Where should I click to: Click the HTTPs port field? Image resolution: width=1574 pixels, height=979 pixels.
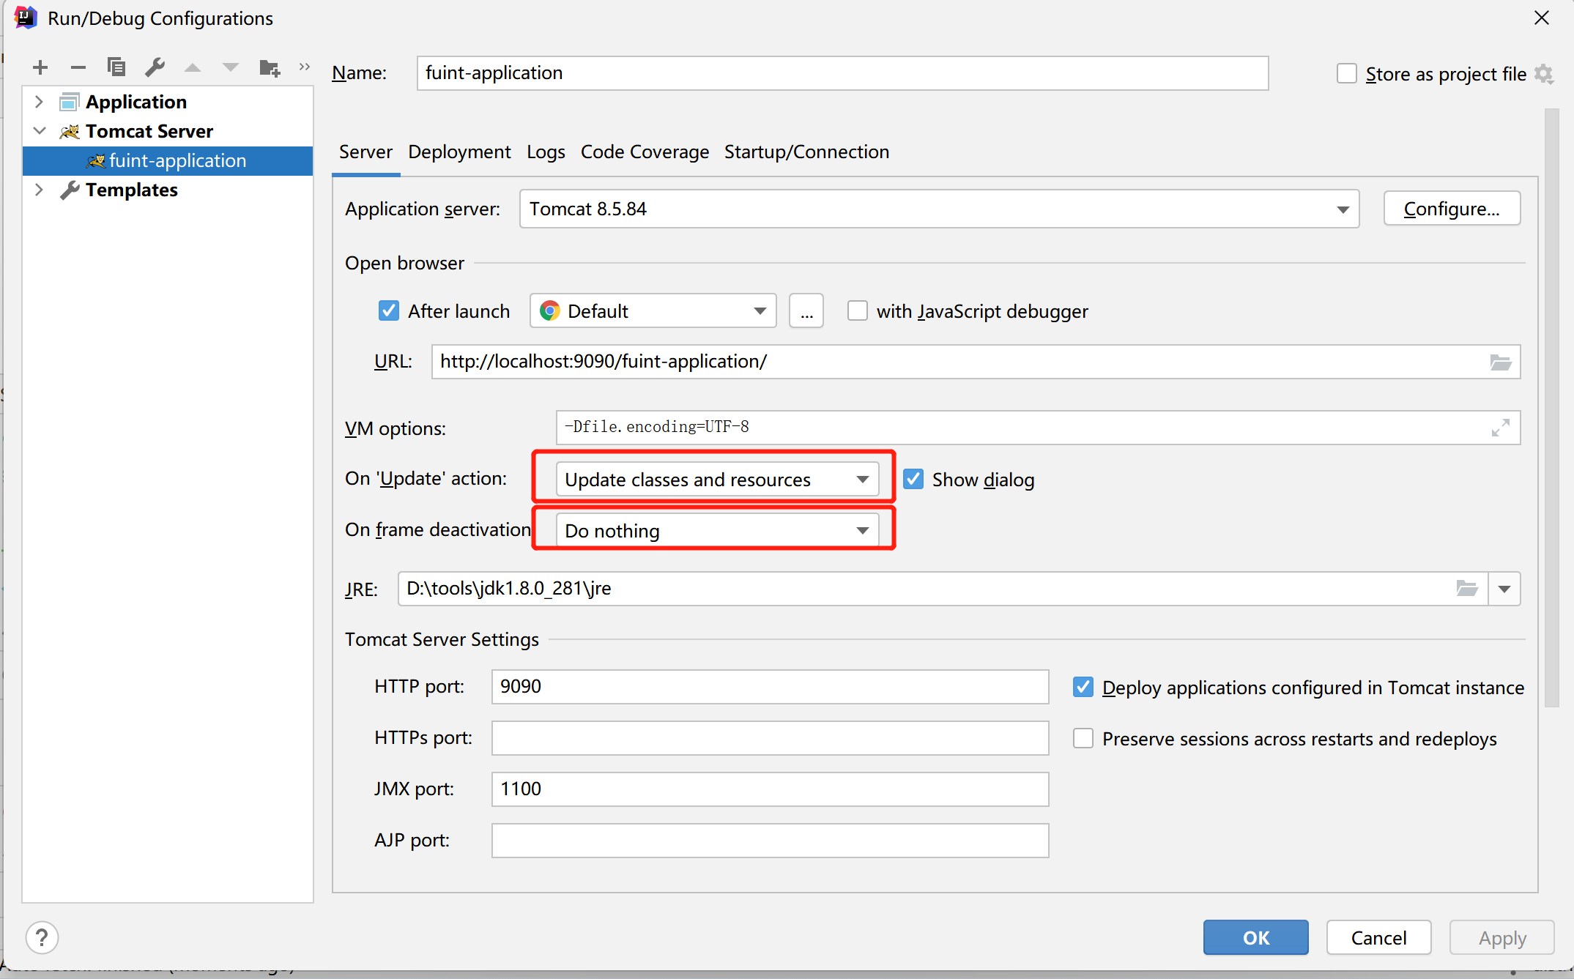point(770,738)
